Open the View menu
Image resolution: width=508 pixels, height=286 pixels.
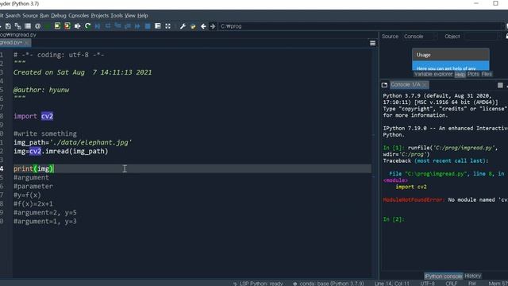click(x=130, y=16)
